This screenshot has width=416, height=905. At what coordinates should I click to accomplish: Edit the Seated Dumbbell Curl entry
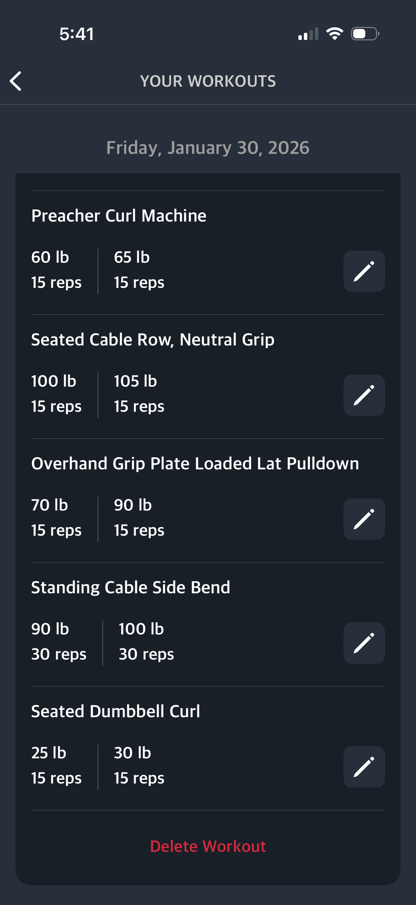[364, 767]
